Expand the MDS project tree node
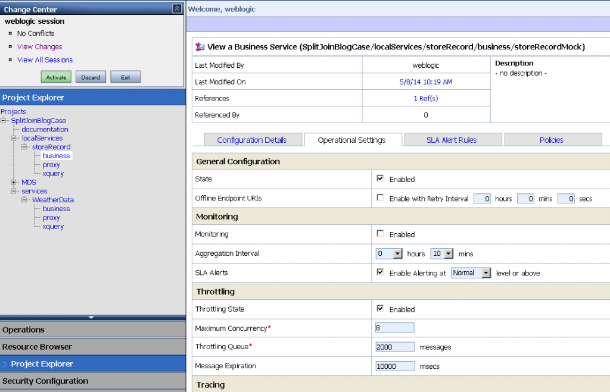This screenshot has width=610, height=392. tap(14, 182)
